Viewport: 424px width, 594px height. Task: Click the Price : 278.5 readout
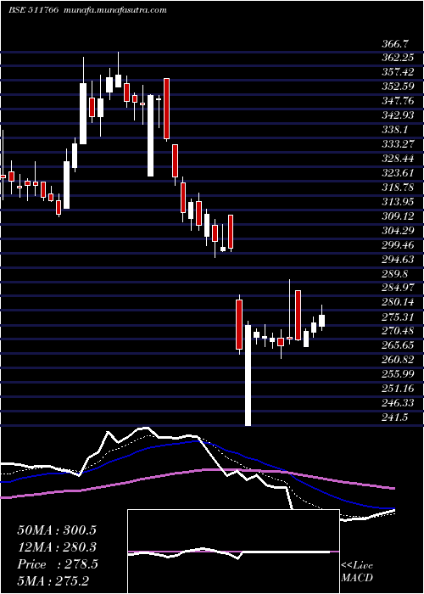(x=58, y=564)
